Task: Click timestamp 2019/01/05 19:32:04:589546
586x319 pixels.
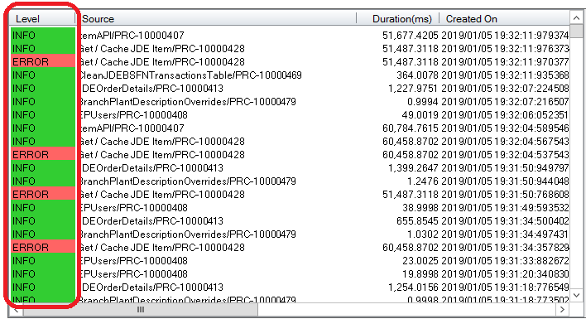Action: click(x=505, y=128)
